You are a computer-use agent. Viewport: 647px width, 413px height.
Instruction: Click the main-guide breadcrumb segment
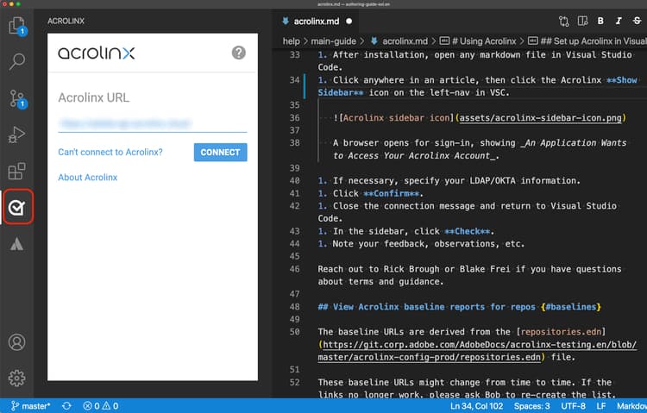click(333, 41)
